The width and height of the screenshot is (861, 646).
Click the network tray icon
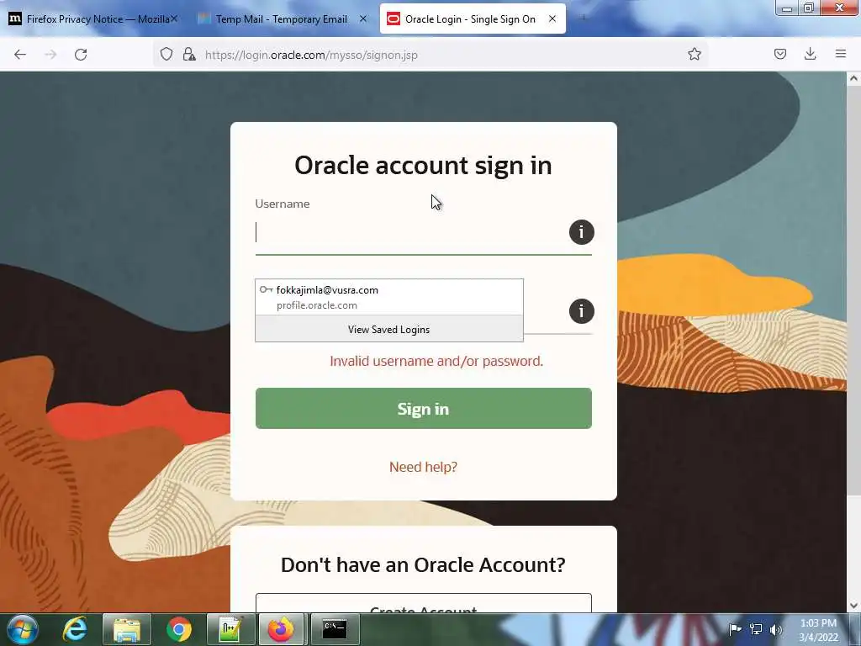(x=756, y=629)
